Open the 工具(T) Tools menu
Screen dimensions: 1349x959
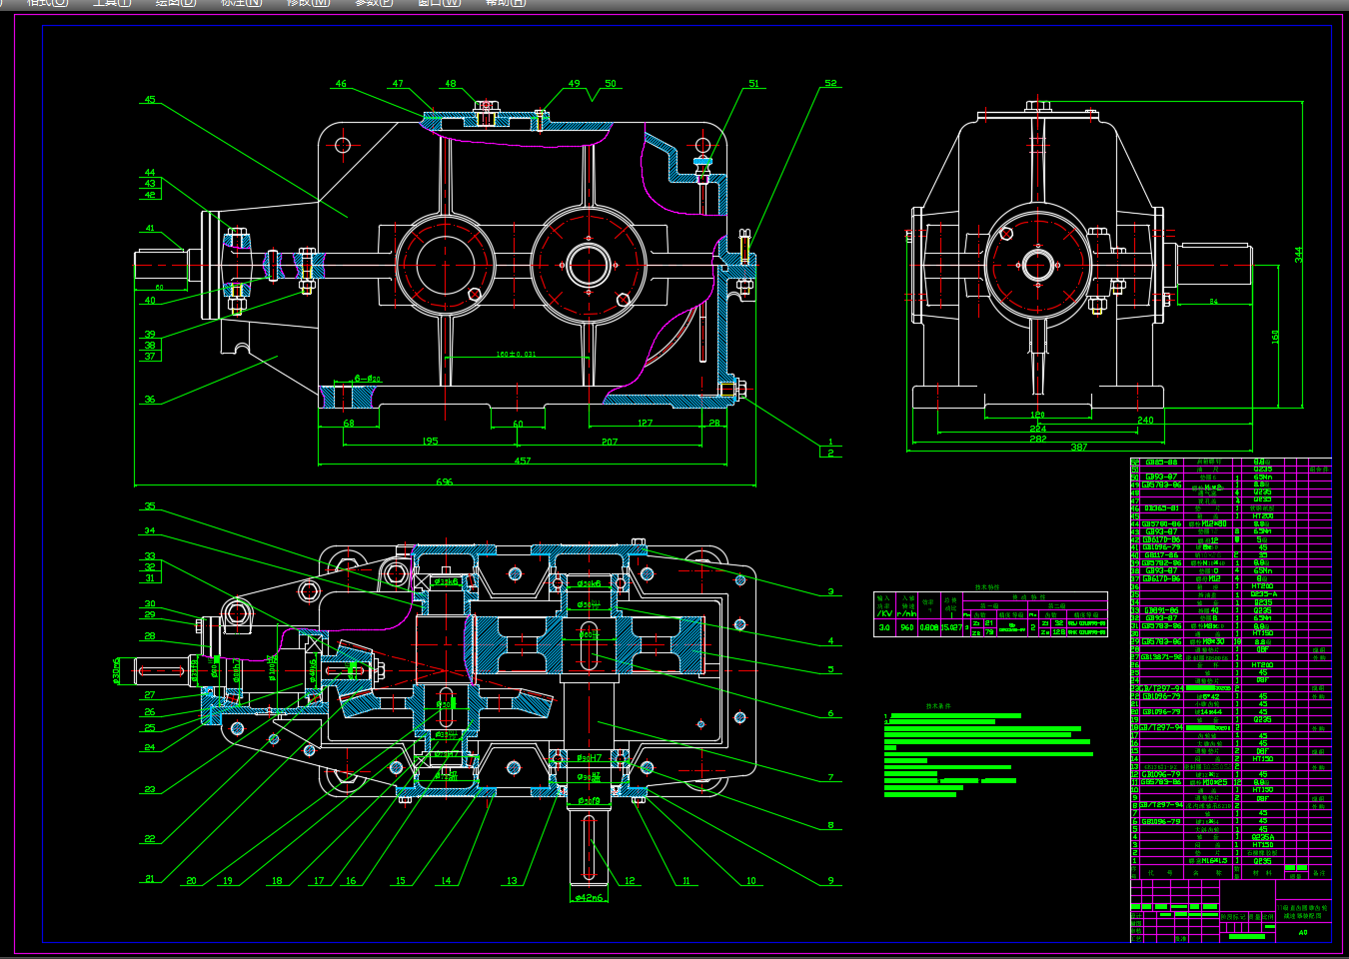point(111,3)
